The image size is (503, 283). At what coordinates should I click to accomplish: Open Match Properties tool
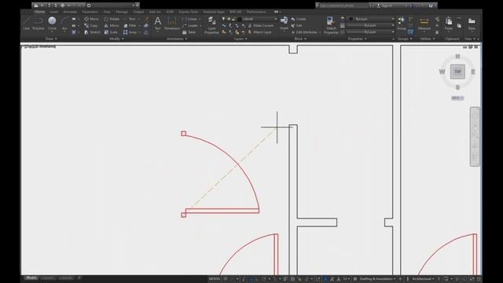(331, 25)
